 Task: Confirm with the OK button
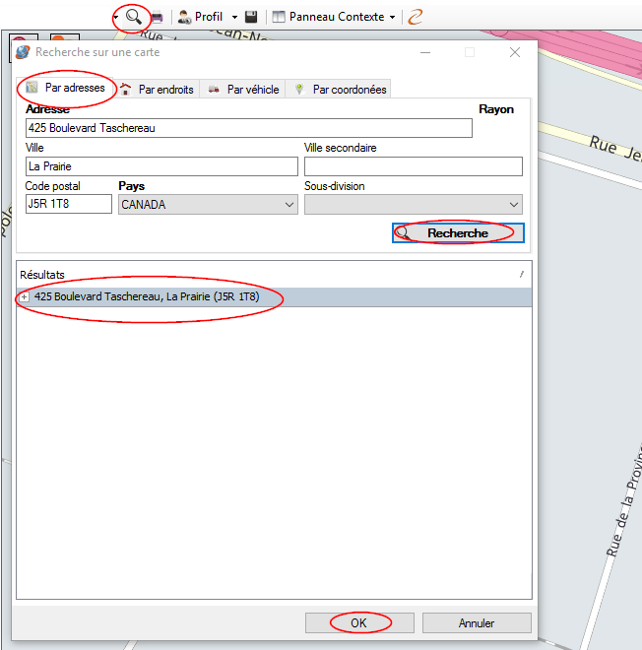(358, 622)
